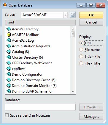Click the book icon beside Demo Configurator
The image size is (108, 125).
tap(9, 74)
